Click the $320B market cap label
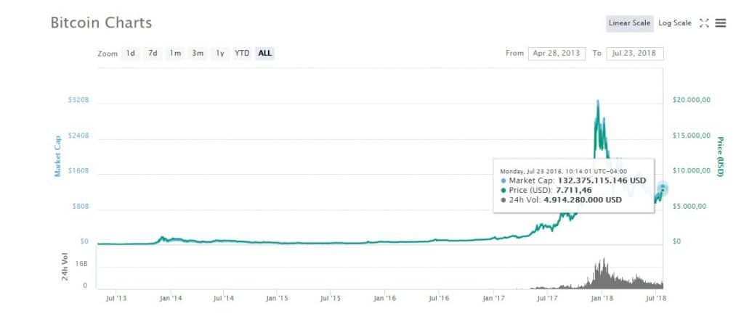 78,101
